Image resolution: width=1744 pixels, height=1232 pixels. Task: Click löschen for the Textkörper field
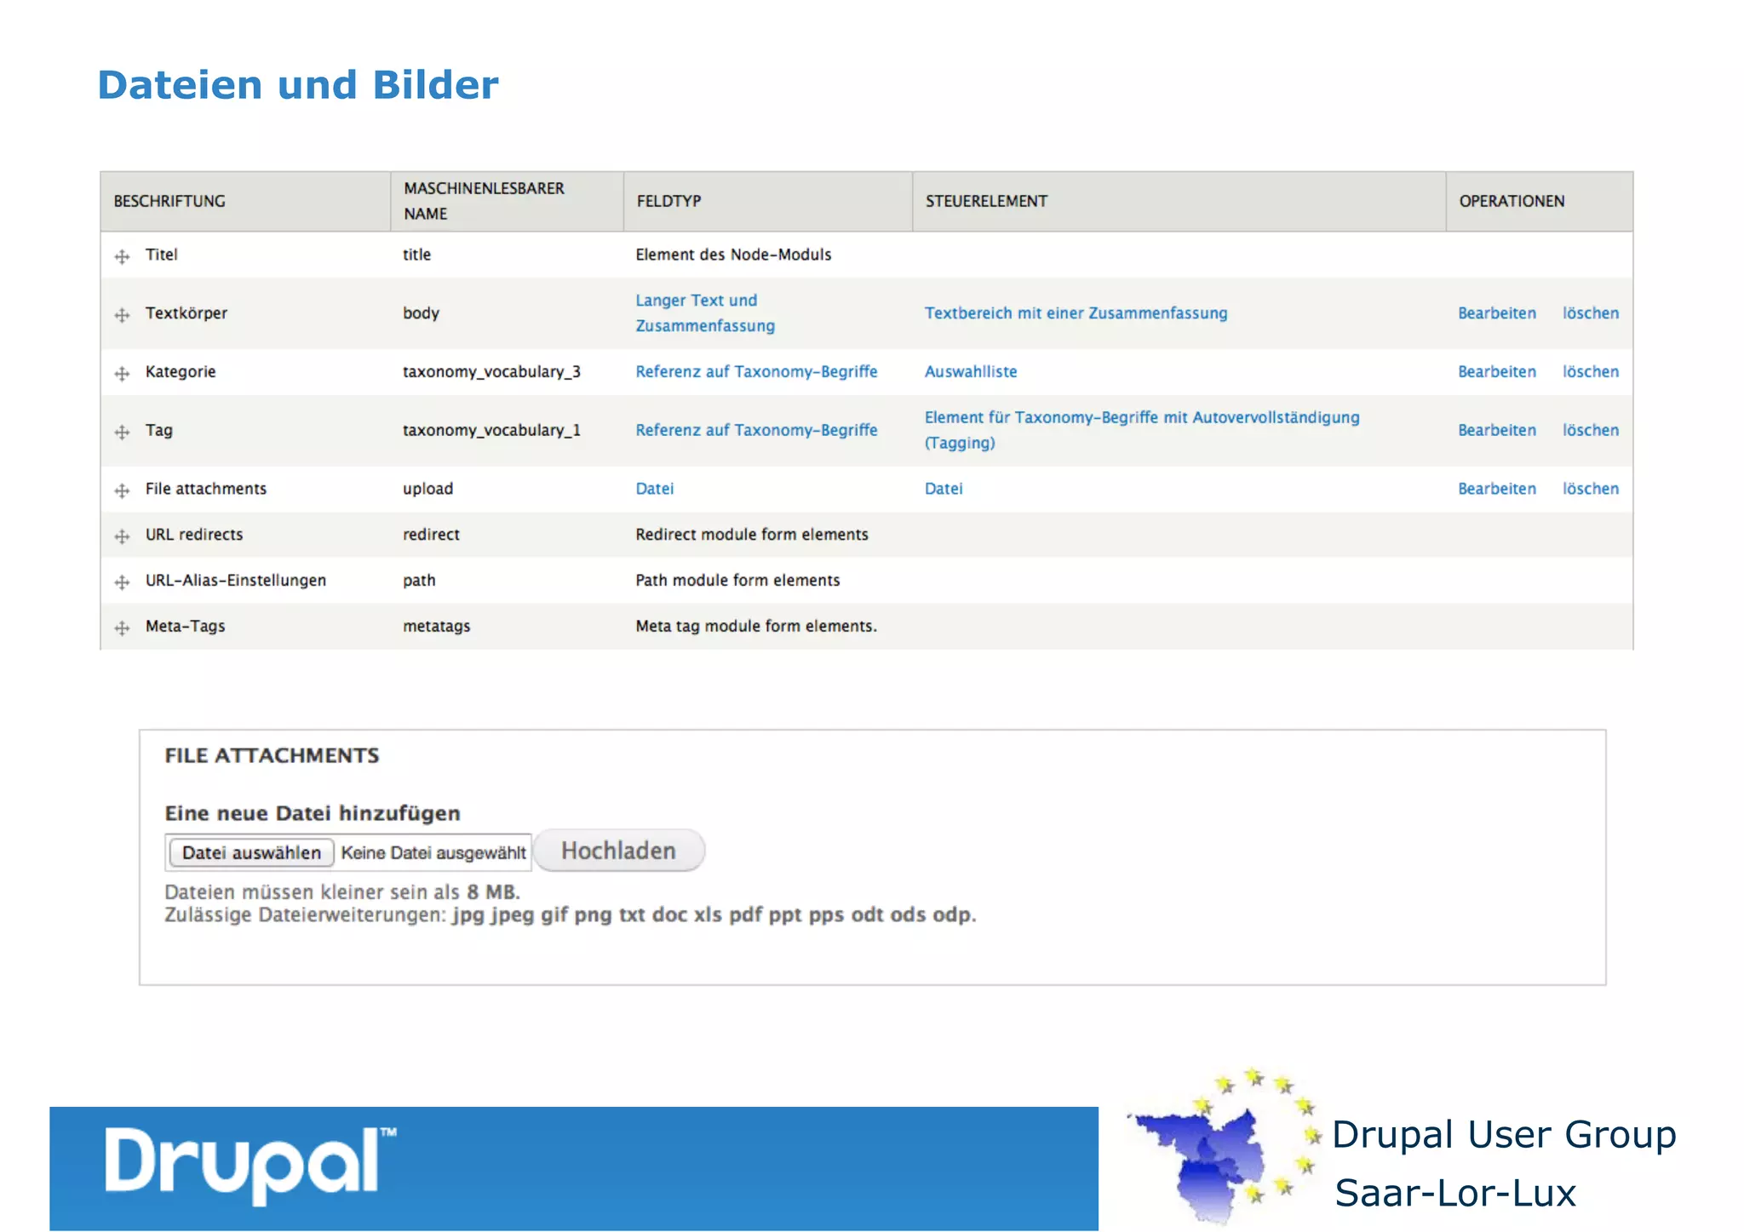(x=1590, y=313)
